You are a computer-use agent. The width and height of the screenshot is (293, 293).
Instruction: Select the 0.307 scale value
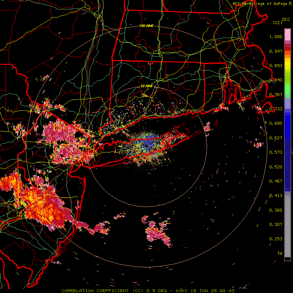tap(276, 225)
